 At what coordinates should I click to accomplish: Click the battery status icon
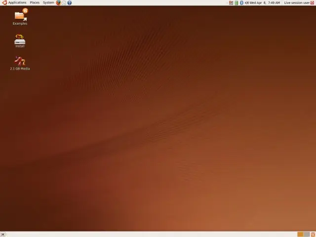[x=237, y=2]
